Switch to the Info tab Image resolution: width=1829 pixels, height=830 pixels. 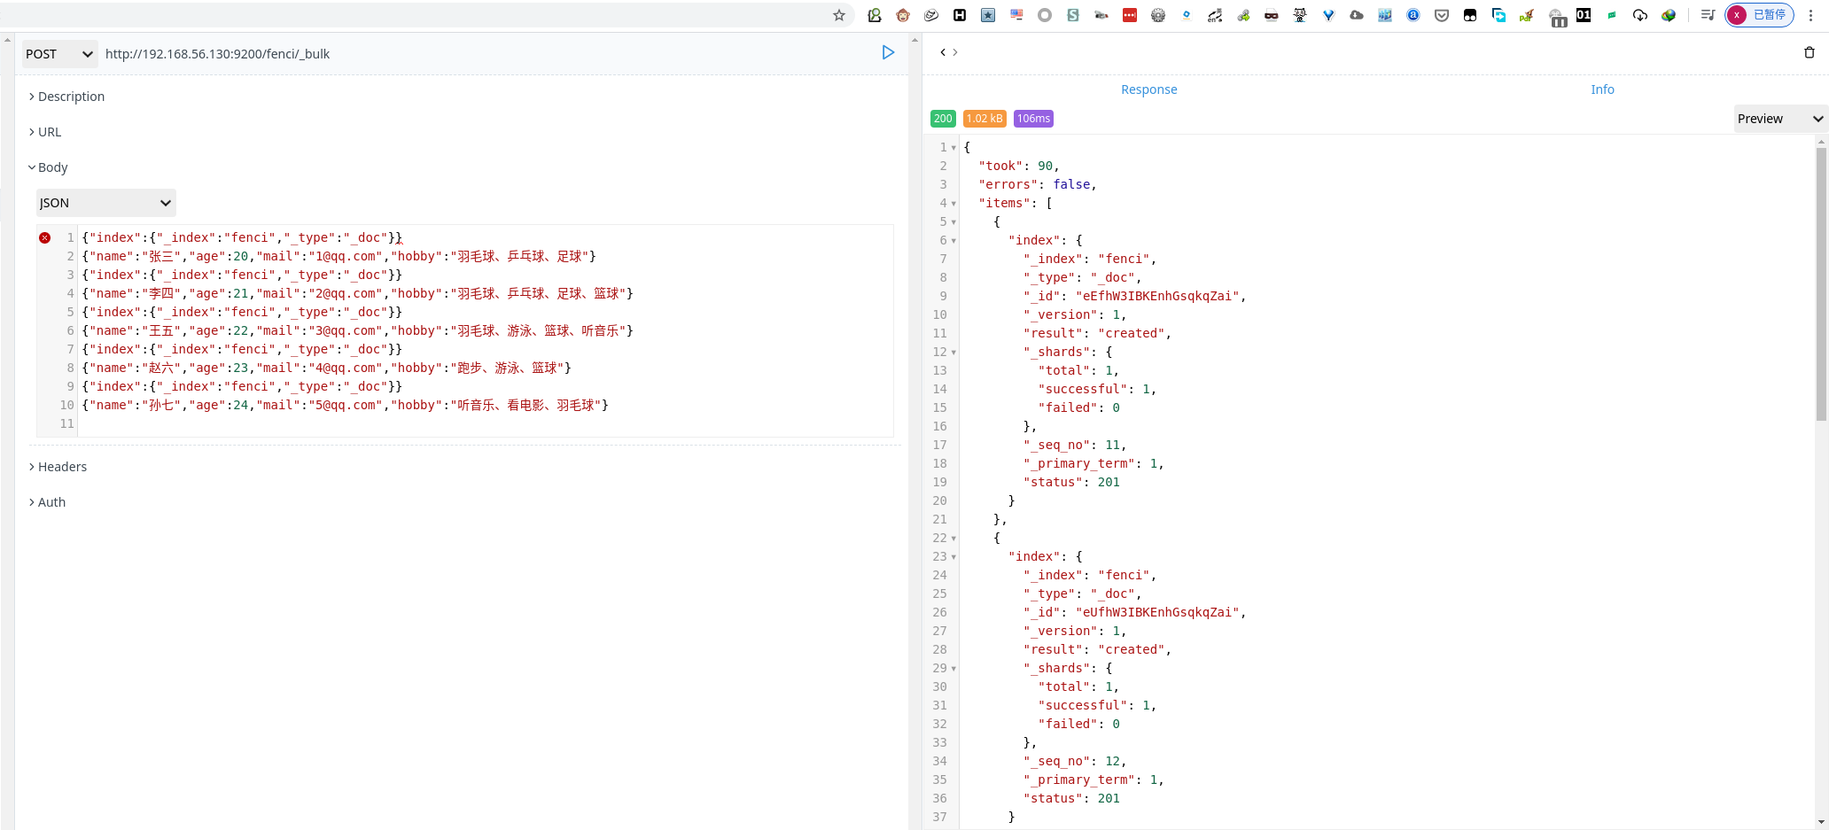[x=1602, y=89]
